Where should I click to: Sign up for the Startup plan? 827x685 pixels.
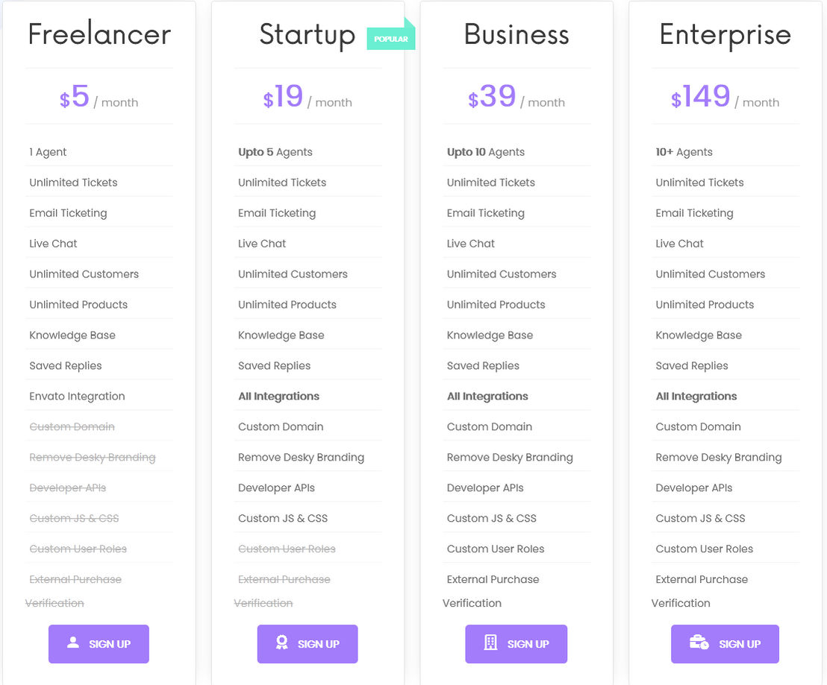(308, 644)
